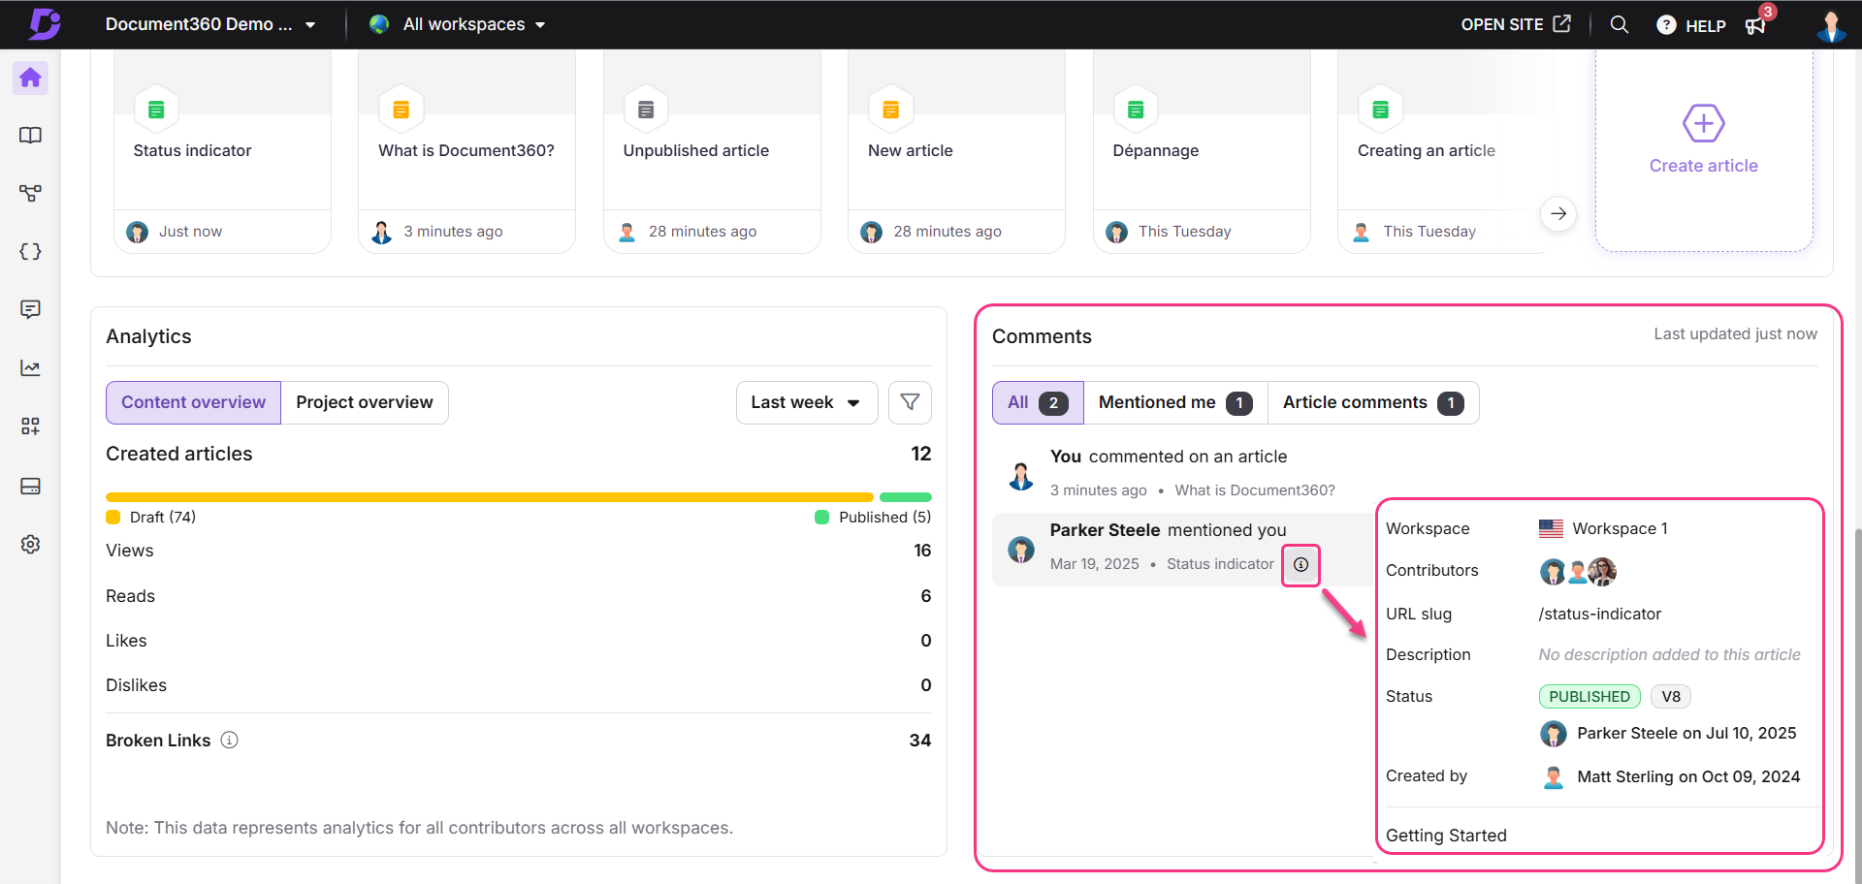Click the Help question mark icon
Image resolution: width=1862 pixels, height=884 pixels.
(1666, 25)
